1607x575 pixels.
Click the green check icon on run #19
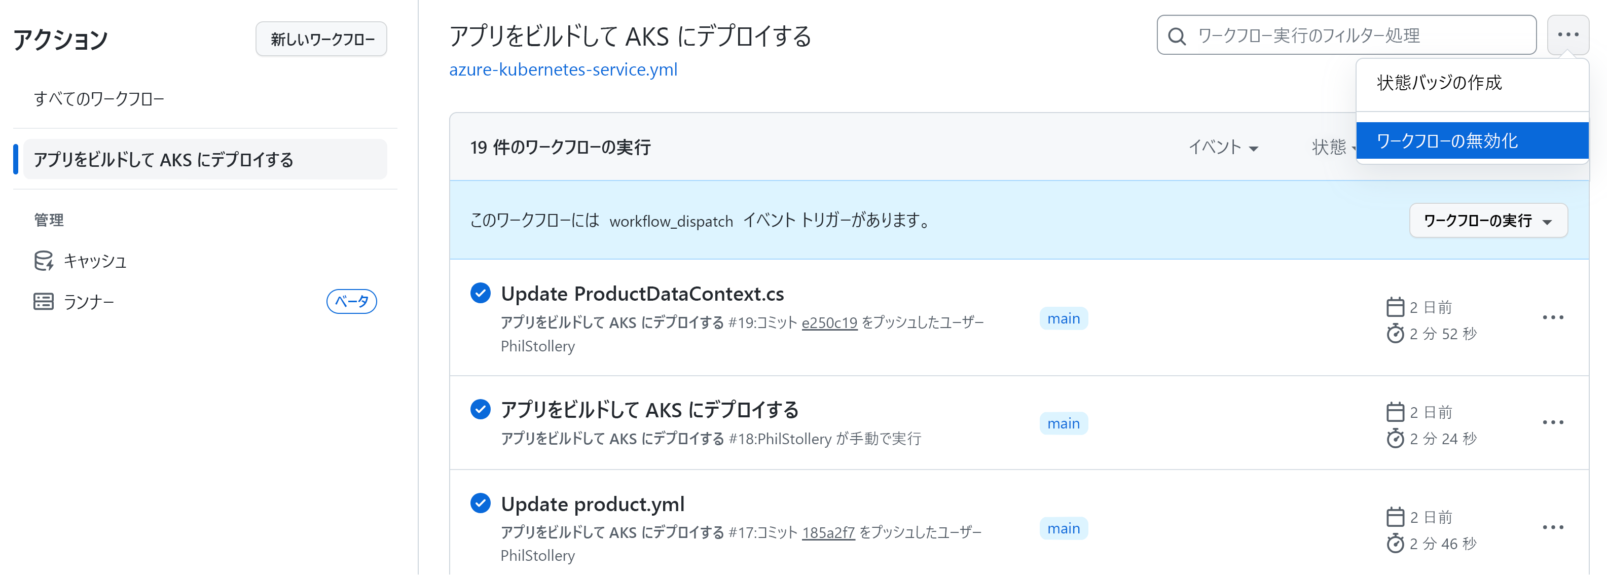pyautogui.click(x=481, y=293)
